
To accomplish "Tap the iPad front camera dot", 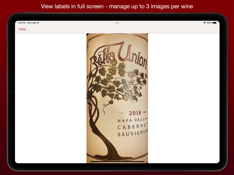I will tap(11, 92).
